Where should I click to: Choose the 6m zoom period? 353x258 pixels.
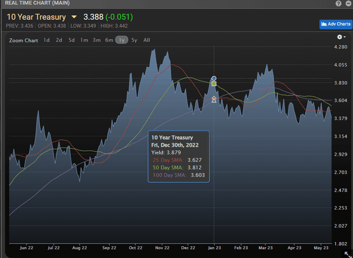click(109, 40)
